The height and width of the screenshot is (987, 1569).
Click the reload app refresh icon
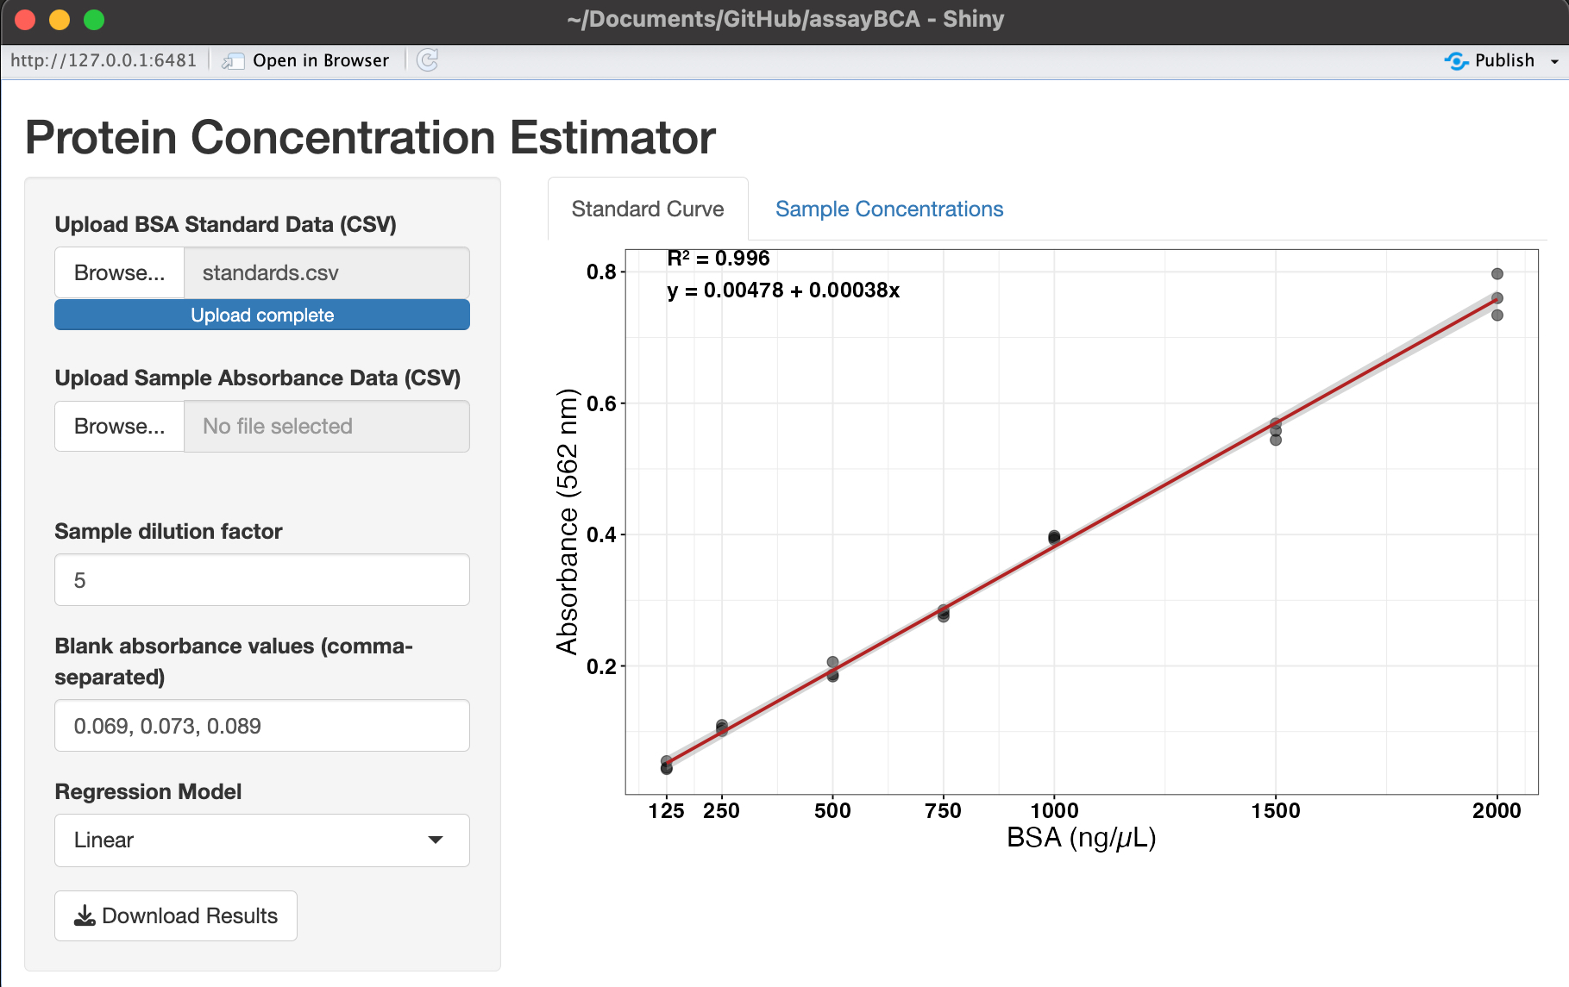[427, 60]
